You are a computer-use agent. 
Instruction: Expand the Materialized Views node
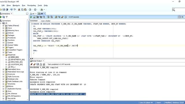pyautogui.click(x=3, y=69)
